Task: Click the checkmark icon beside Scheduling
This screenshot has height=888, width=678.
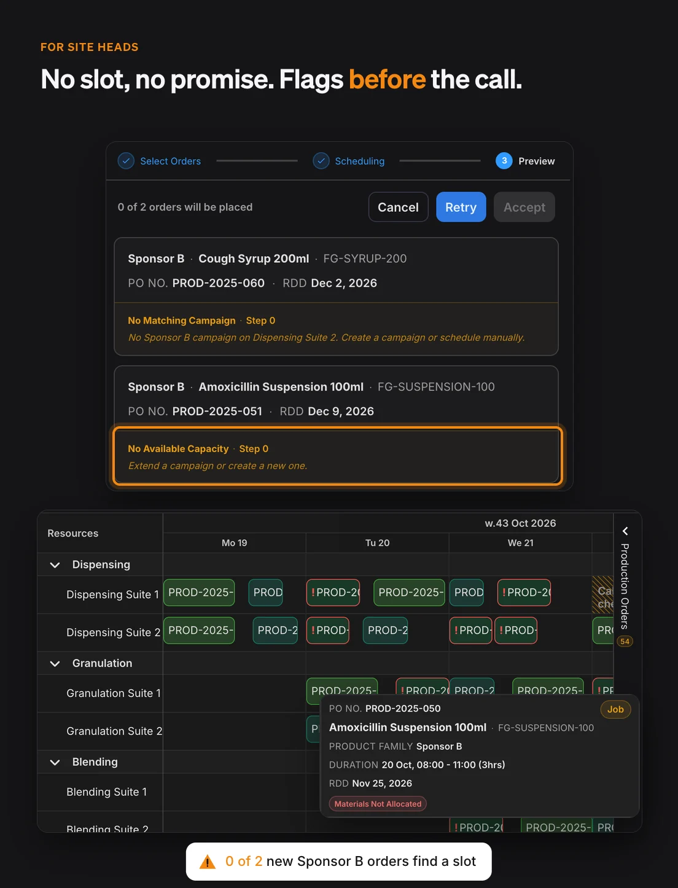Action: [321, 161]
